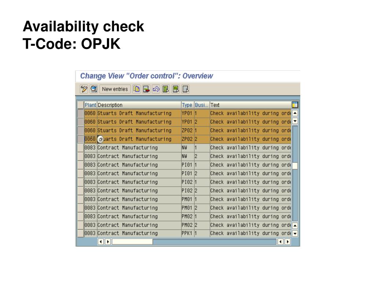
Task: Click Busi value 1 in PM02 row
Action: tap(202, 217)
